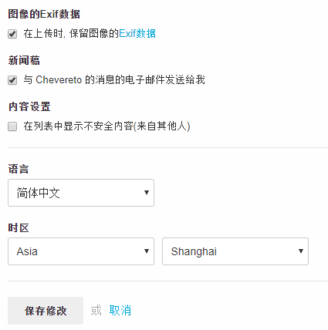This screenshot has height=330, width=328.
Task: Click the arrow icon of the 简体中文 dropdown
Action: 147,193
